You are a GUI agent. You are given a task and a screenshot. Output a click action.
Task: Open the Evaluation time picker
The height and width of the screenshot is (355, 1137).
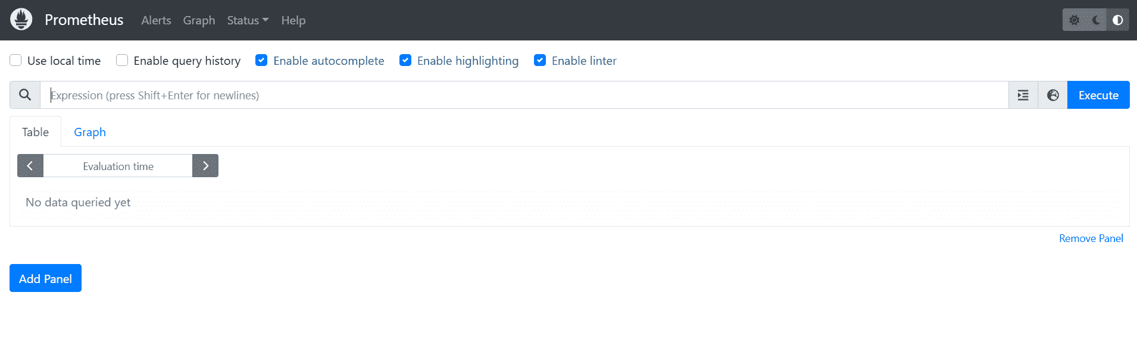pyautogui.click(x=118, y=165)
